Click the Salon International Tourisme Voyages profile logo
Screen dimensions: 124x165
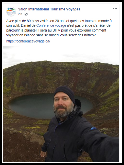pyautogui.click(x=11, y=11)
